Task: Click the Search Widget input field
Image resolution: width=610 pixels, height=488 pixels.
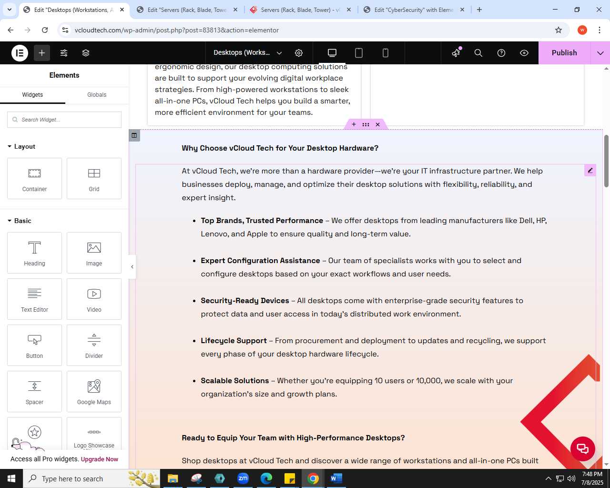Action: tap(64, 120)
